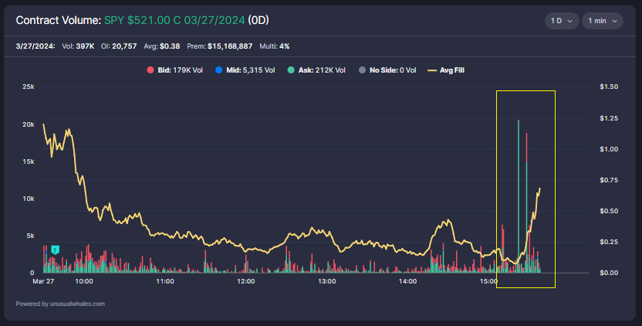This screenshot has height=326, width=642.
Task: Toggle the Mid volume legend series
Action: click(245, 70)
